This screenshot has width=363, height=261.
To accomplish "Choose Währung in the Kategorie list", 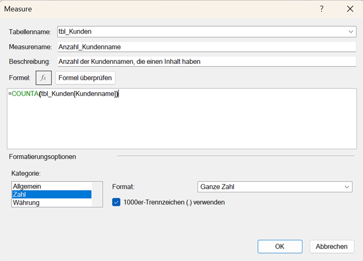I will 28,203.
